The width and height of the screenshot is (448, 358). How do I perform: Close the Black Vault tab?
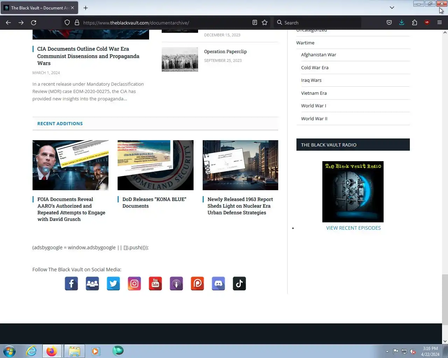click(72, 8)
